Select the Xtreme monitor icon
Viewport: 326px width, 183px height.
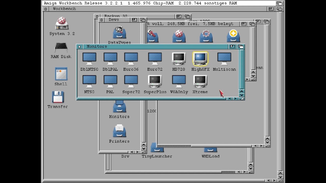click(x=200, y=82)
